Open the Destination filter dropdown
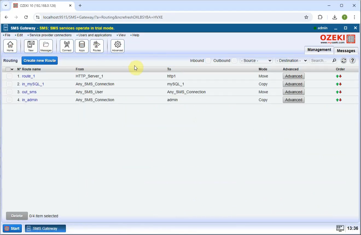361x235 pixels. click(x=291, y=60)
